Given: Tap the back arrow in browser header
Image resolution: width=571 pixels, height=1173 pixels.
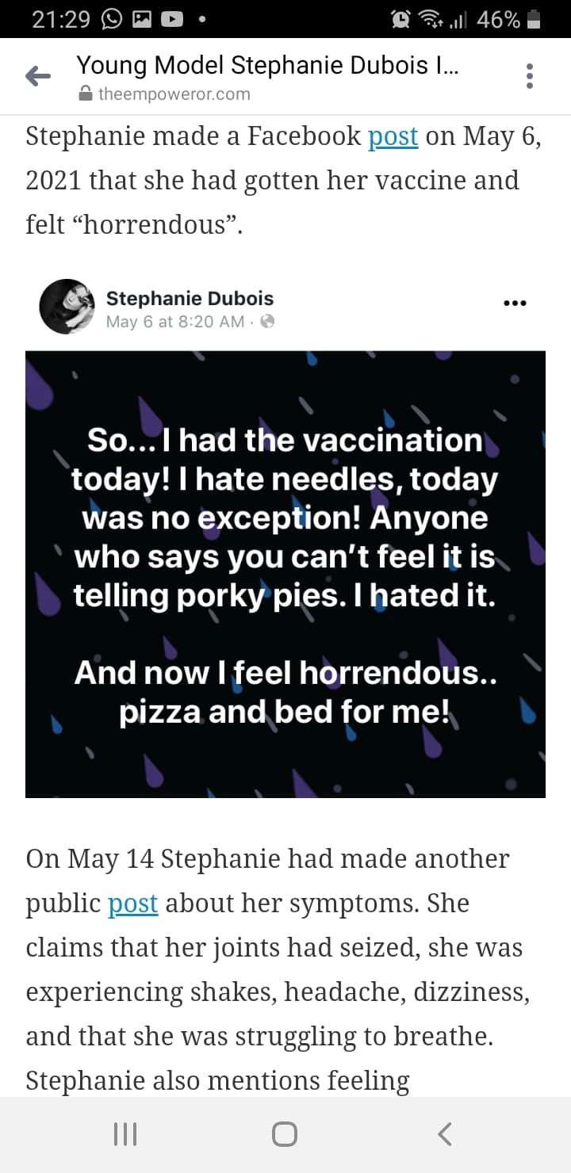Looking at the screenshot, I should (38, 76).
